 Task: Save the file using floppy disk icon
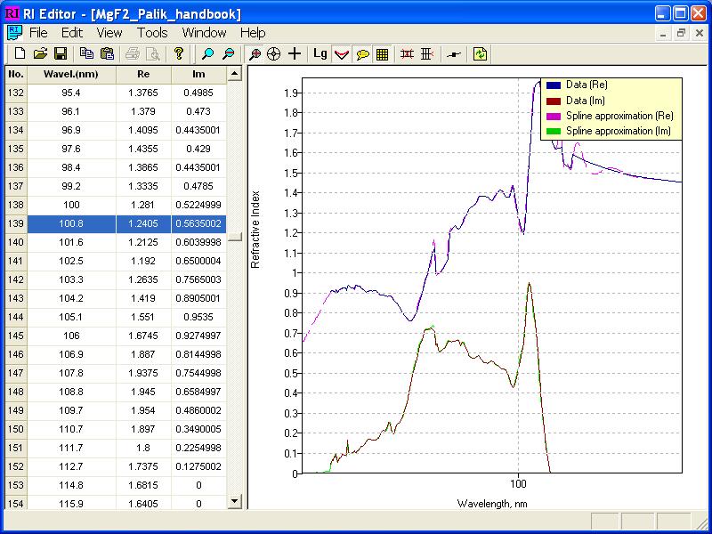pyautogui.click(x=61, y=54)
